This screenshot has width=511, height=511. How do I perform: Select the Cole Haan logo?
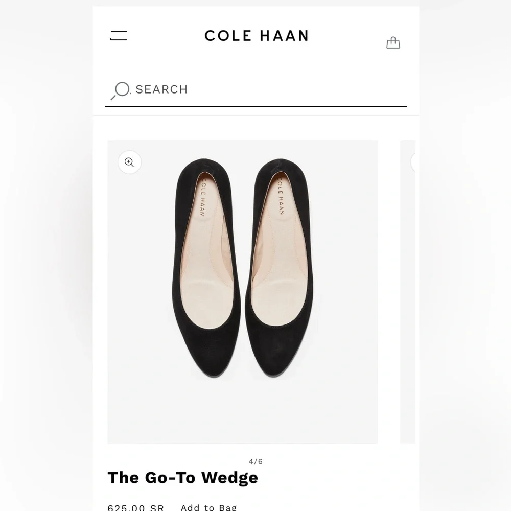point(257,36)
